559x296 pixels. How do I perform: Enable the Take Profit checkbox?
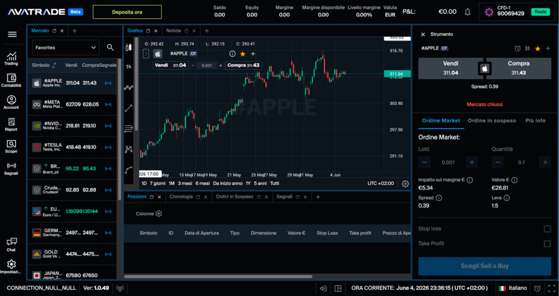click(x=547, y=244)
